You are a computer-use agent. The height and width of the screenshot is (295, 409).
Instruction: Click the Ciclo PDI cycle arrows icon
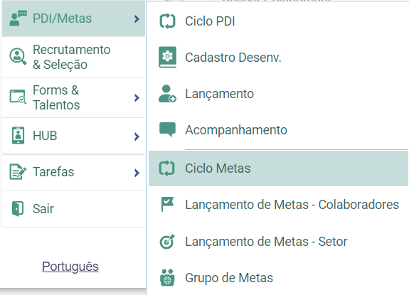(x=167, y=21)
